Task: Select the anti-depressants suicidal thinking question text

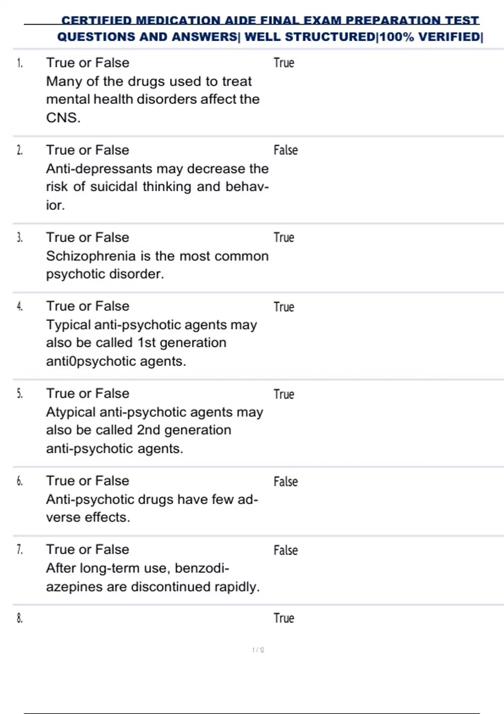Action: (x=157, y=186)
